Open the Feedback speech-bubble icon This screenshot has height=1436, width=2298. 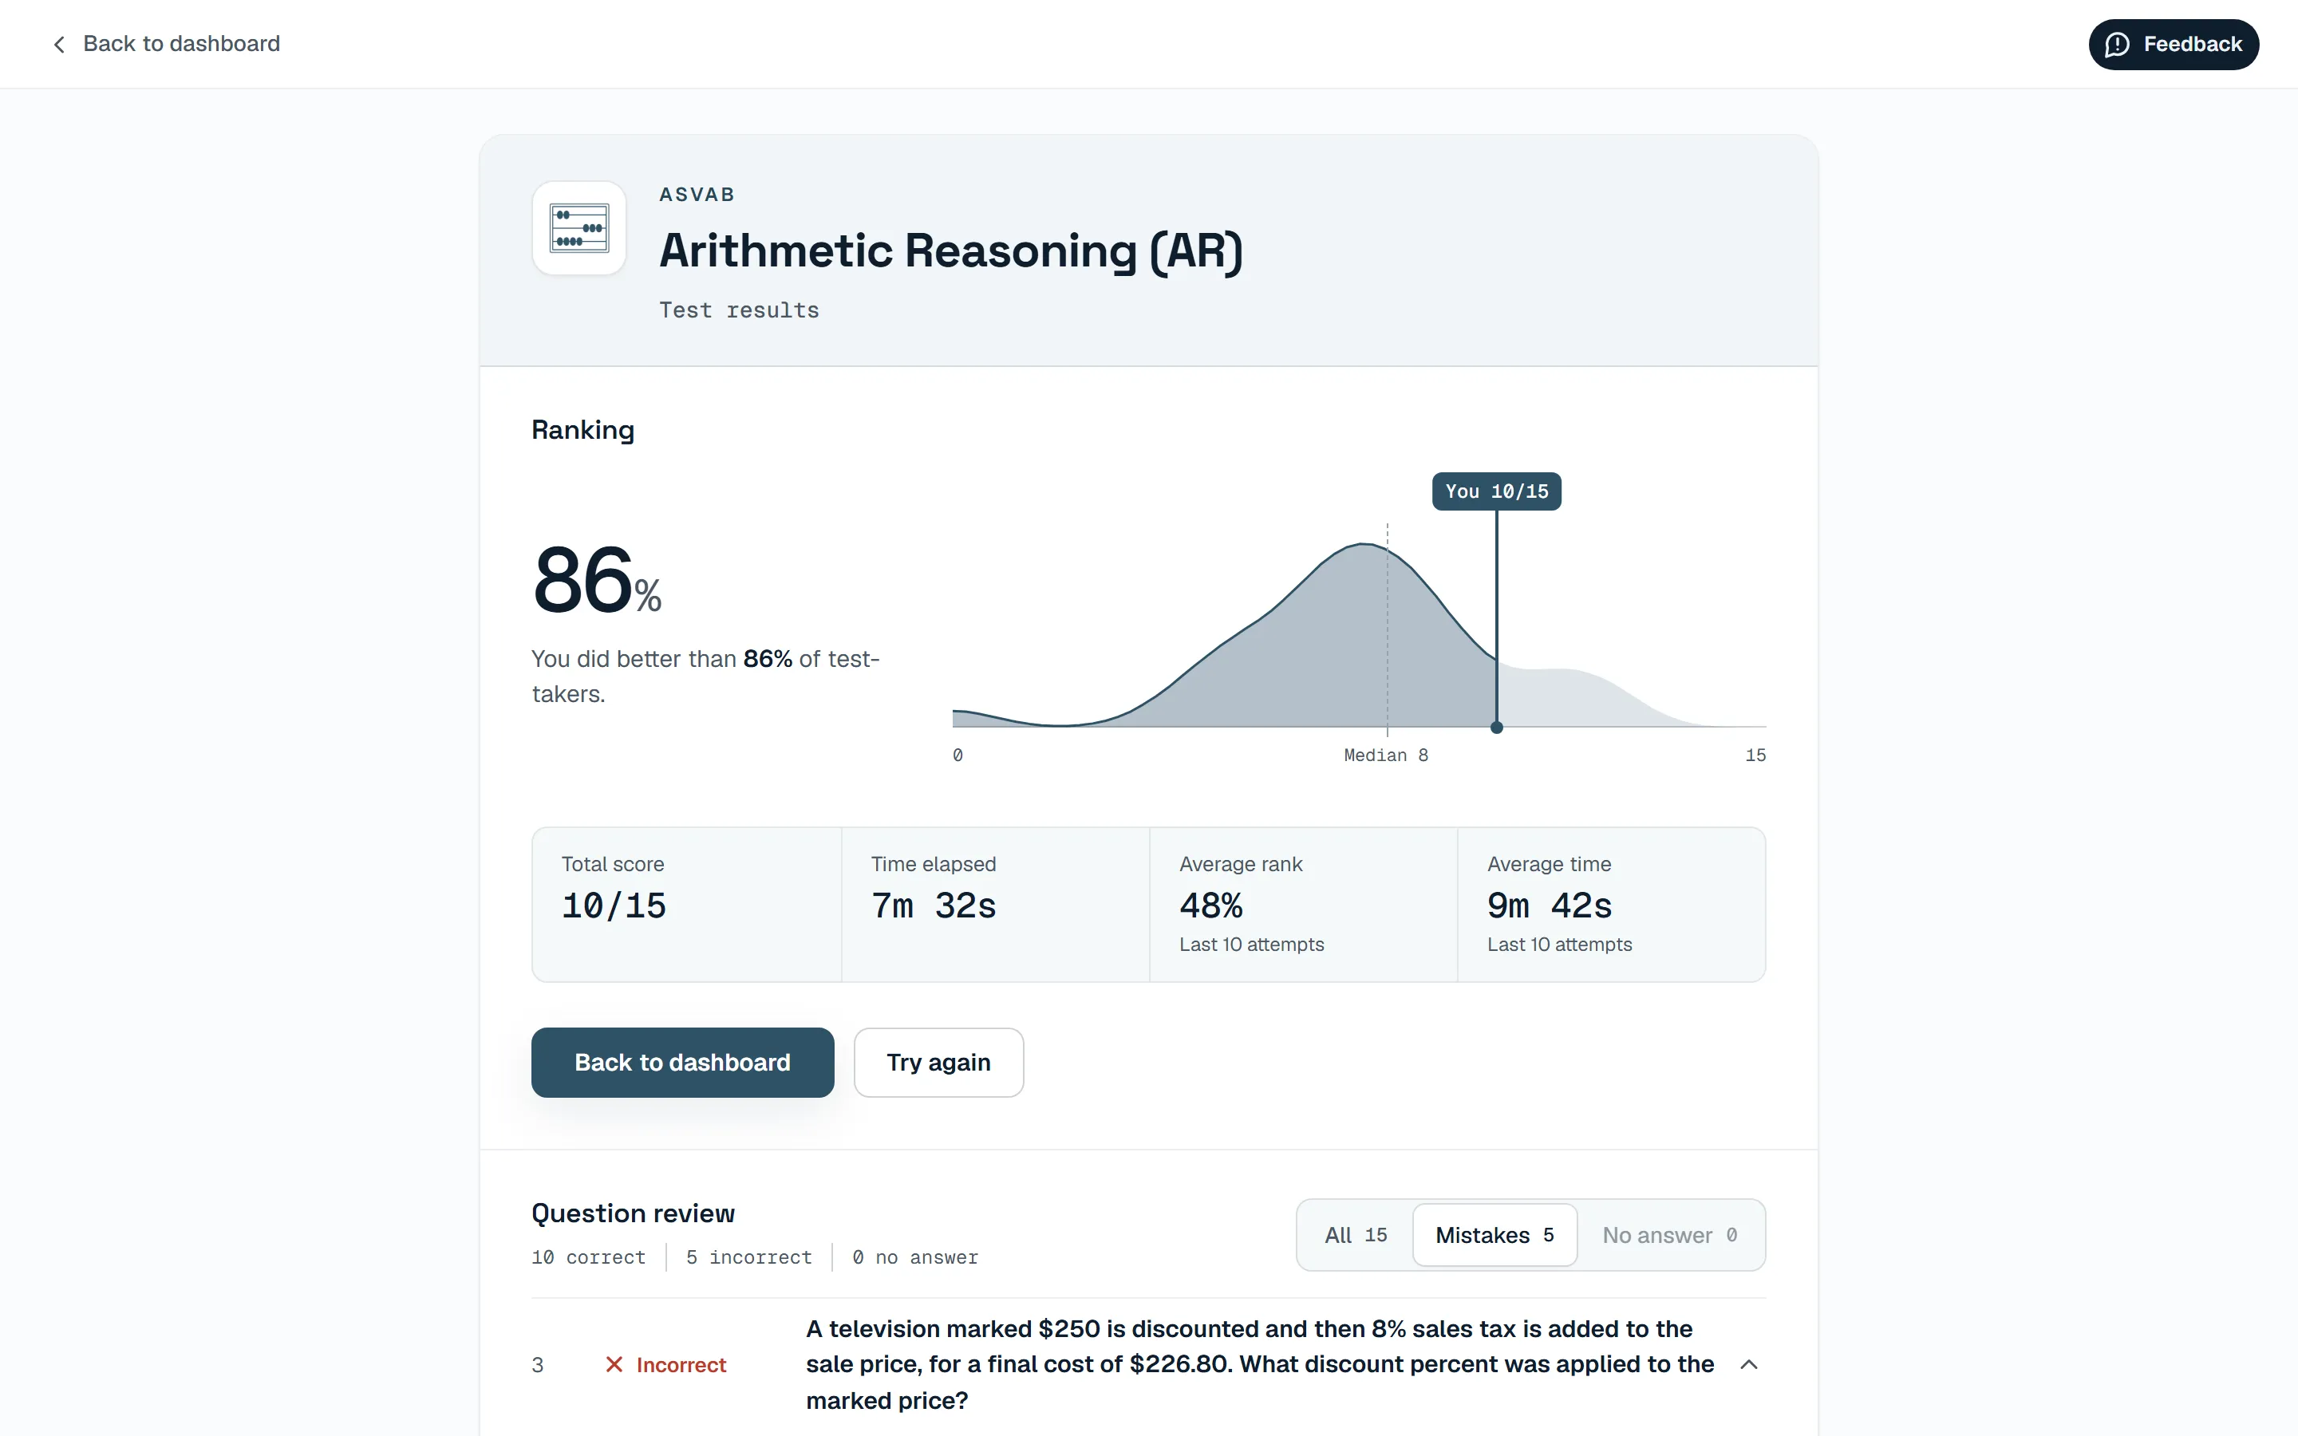pos(2117,45)
